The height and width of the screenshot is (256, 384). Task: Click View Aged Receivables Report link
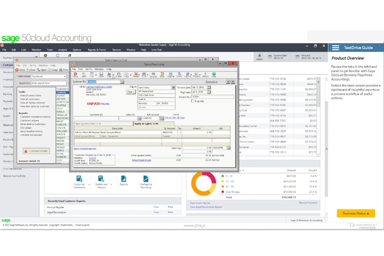pyautogui.click(x=206, y=207)
